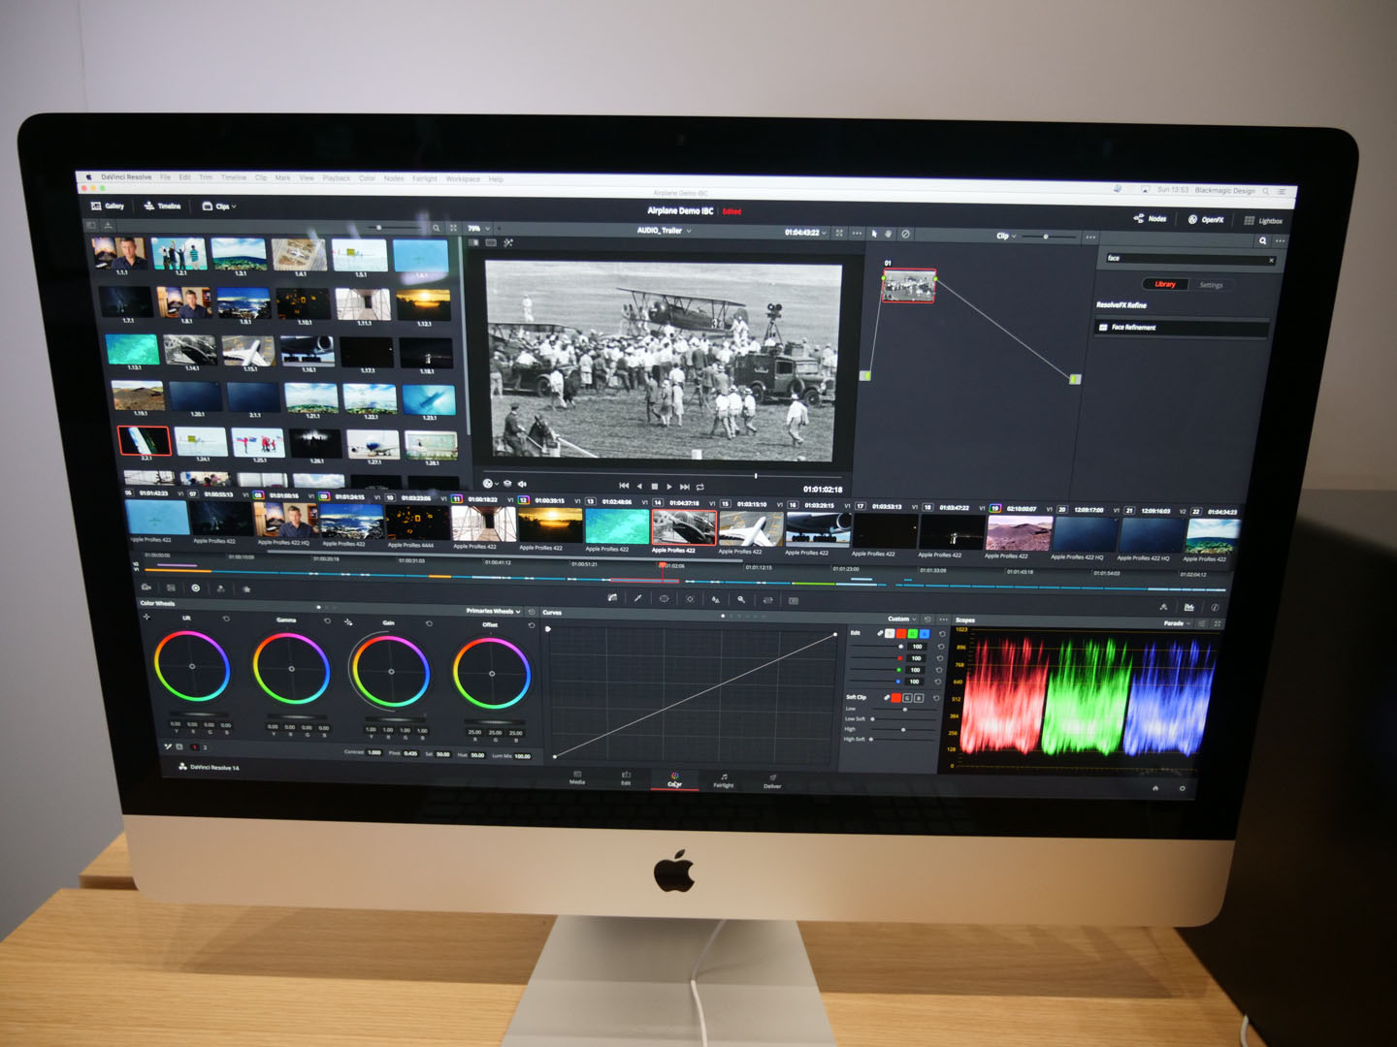Image resolution: width=1397 pixels, height=1047 pixels.
Task: Open the Playback menu in menu bar
Action: (x=337, y=178)
